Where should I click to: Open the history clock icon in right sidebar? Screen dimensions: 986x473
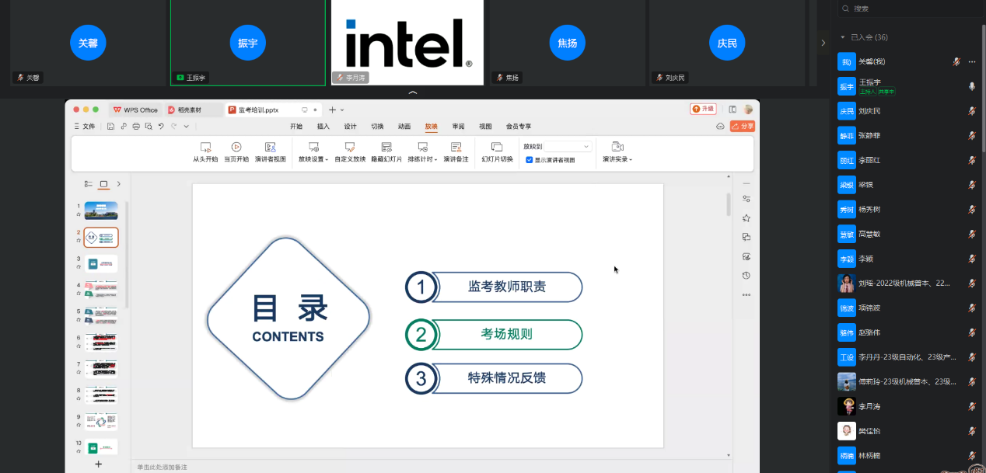pyautogui.click(x=746, y=275)
